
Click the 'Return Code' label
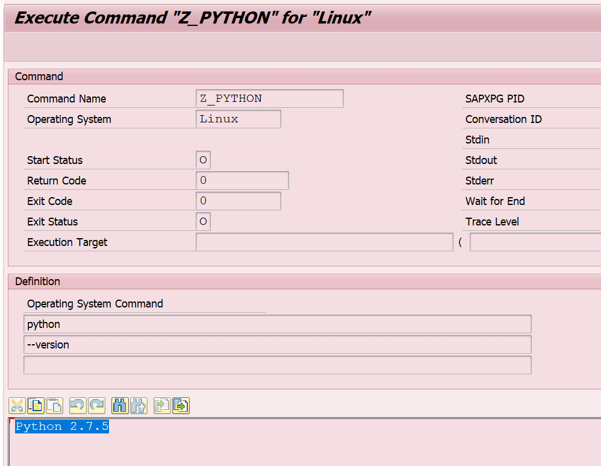pyautogui.click(x=57, y=181)
